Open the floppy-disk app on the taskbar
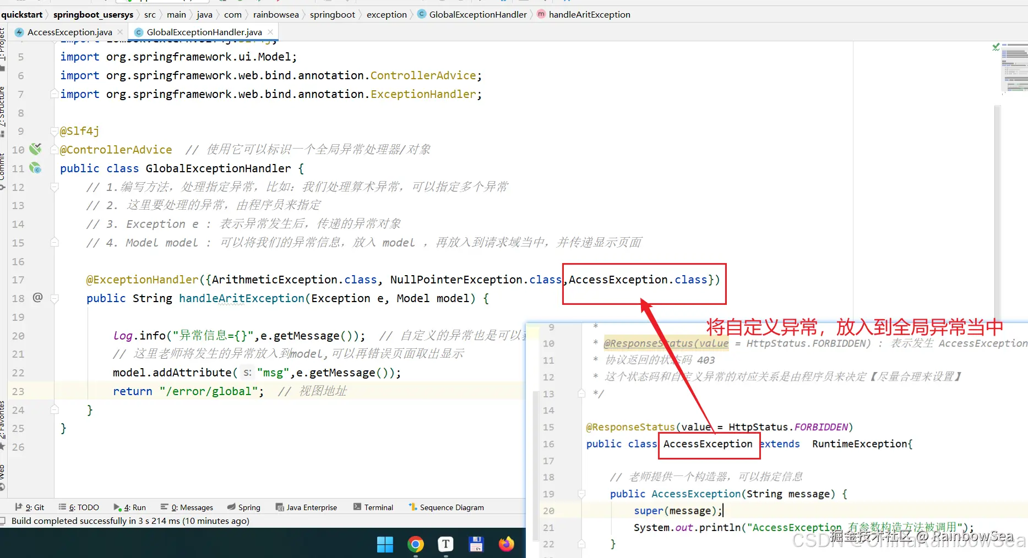This screenshot has height=558, width=1028. (x=476, y=544)
